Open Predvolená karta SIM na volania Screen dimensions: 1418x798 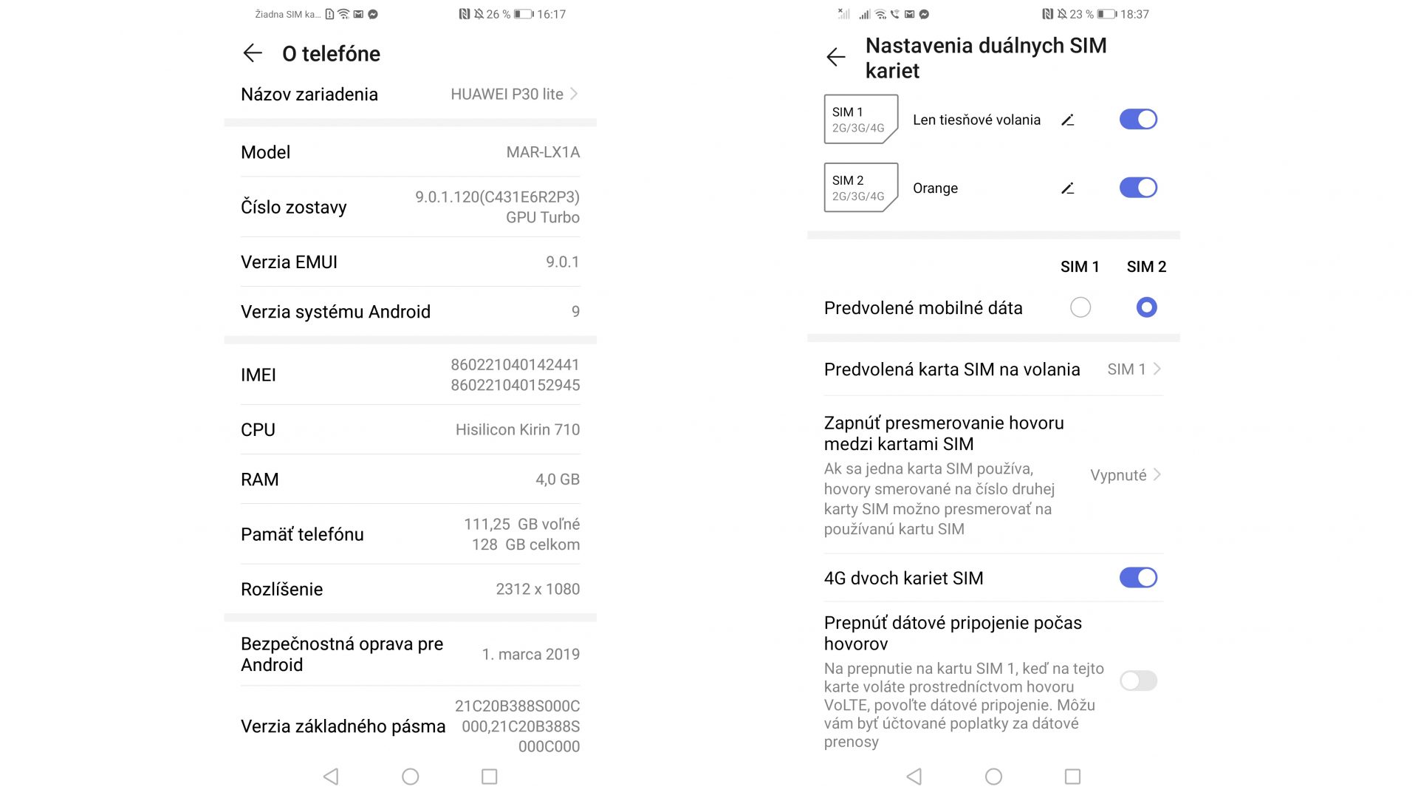click(993, 369)
